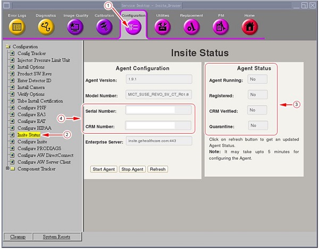This screenshot has width=319, height=249.
Task: Click the Refresh button
Action: coord(157,169)
